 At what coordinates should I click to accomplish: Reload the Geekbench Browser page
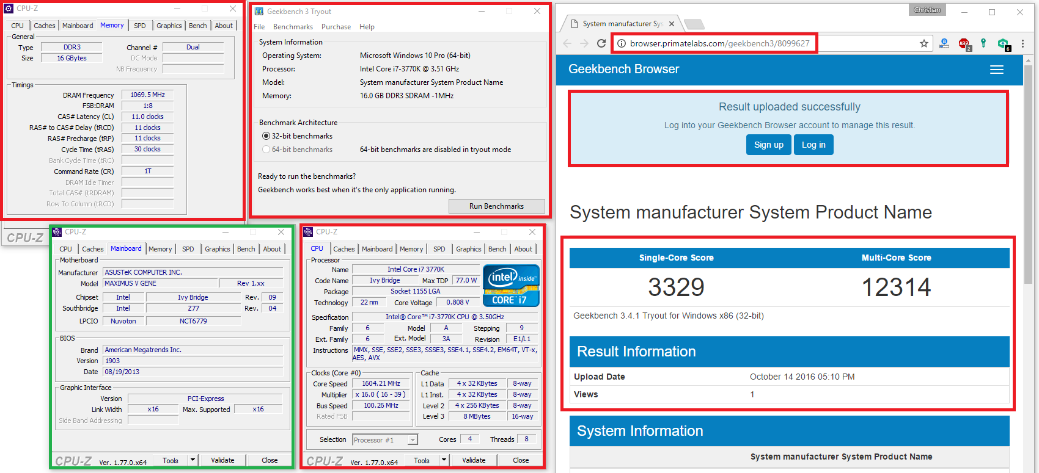click(601, 43)
